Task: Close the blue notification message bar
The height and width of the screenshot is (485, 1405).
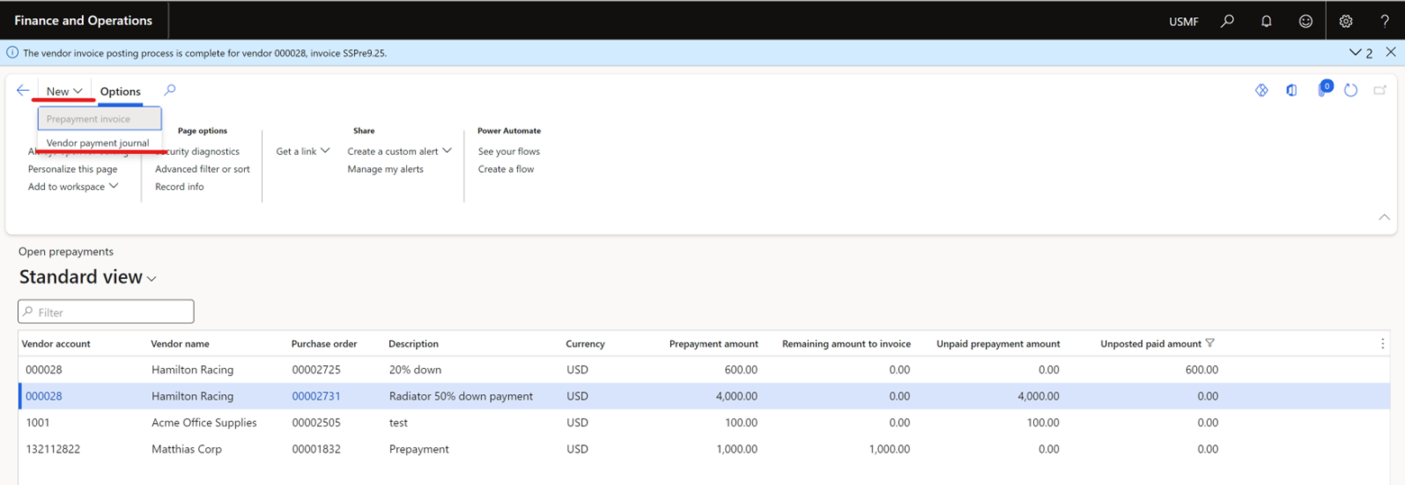Action: point(1391,52)
